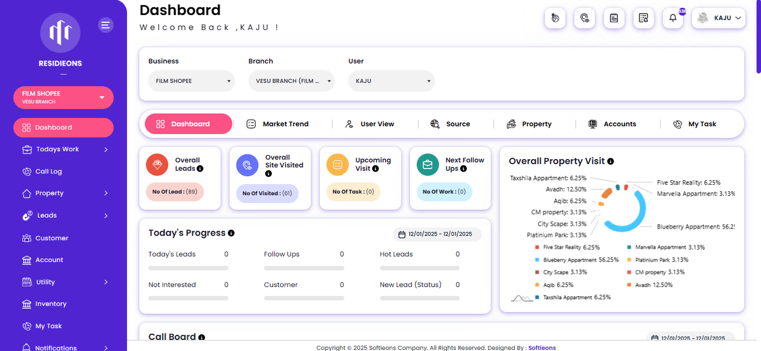This screenshot has height=351, width=761.
Task: Click the map pin with eye icon
Action: (x=584, y=18)
